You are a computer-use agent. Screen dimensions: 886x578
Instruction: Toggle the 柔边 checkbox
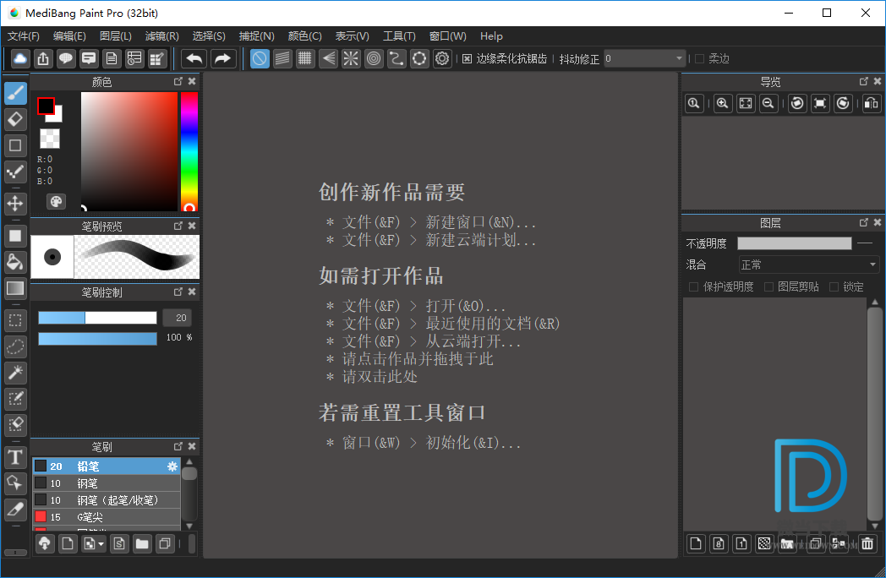pyautogui.click(x=699, y=59)
